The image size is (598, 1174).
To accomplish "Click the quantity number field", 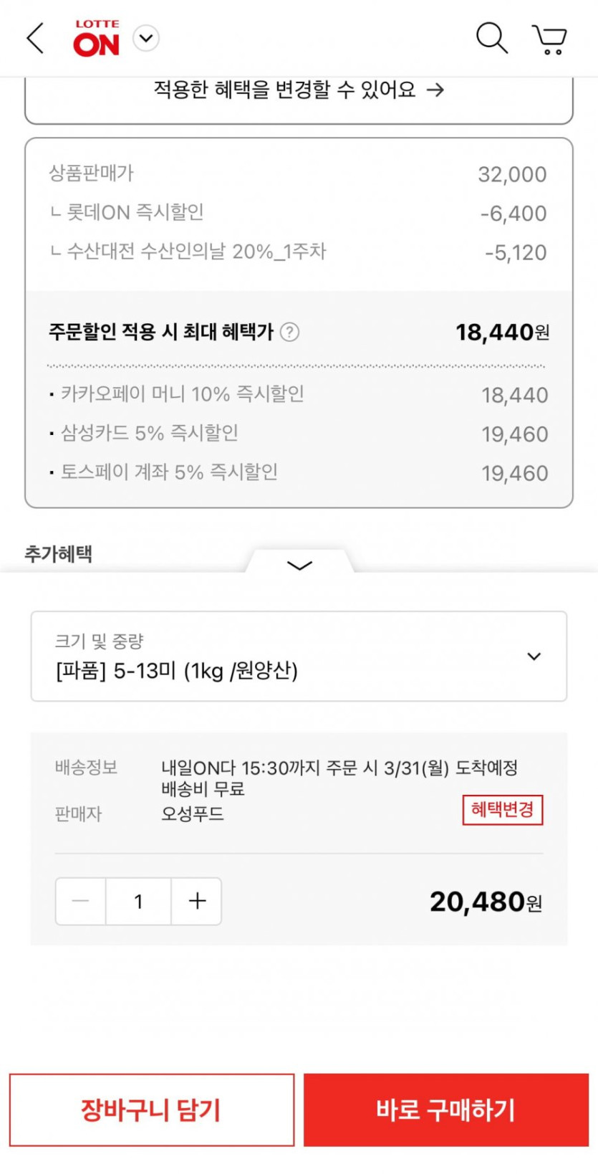I will click(138, 901).
